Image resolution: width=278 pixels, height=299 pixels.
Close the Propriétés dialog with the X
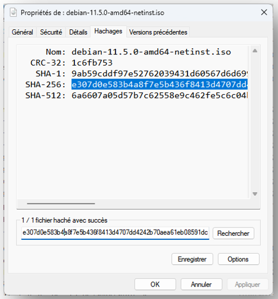(x=264, y=13)
